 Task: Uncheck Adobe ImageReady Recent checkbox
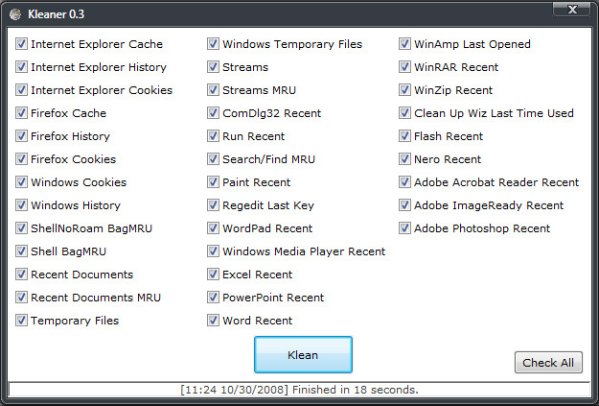[405, 204]
